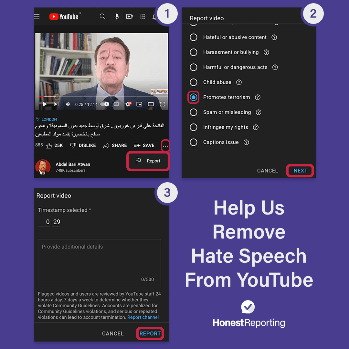Open help icon beside Child abuse
This screenshot has height=349, width=349.
(239, 82)
